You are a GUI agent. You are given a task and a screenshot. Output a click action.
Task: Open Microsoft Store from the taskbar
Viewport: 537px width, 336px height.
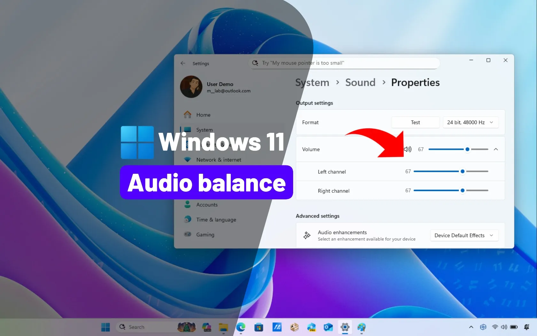pos(259,327)
